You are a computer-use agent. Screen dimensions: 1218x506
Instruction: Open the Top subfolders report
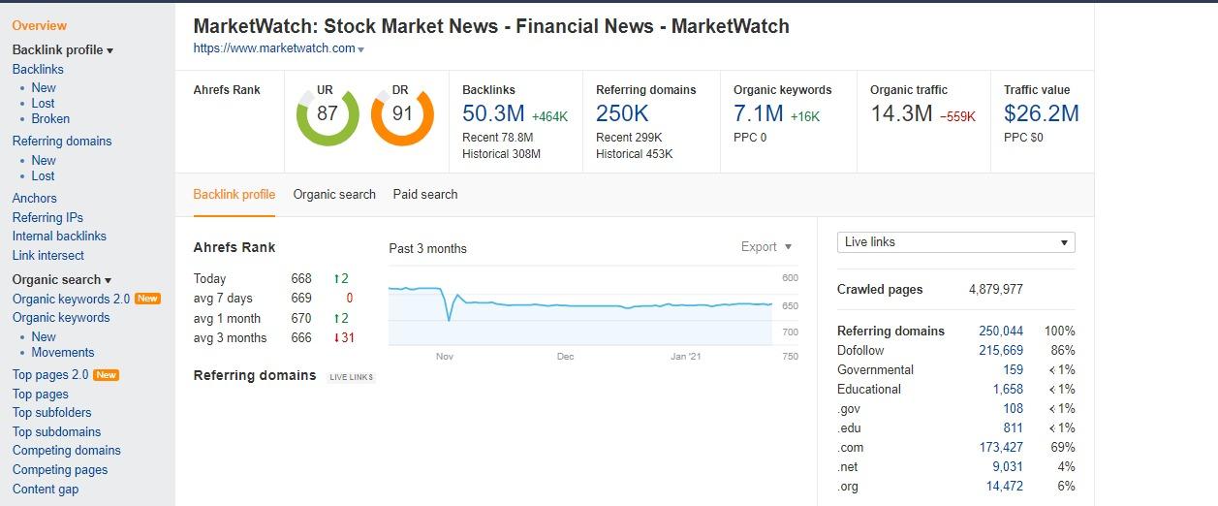(x=52, y=412)
